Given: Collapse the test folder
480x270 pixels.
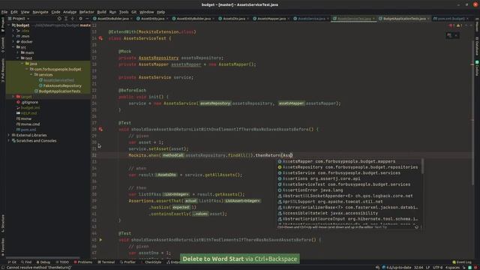Looking at the screenshot, I should point(18,58).
